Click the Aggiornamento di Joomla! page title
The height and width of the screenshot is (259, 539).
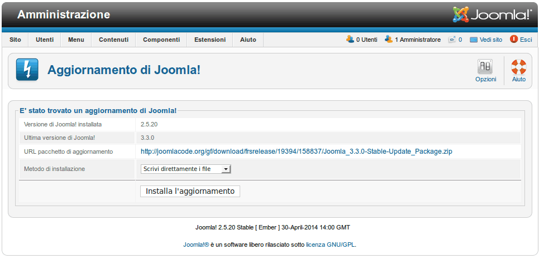click(124, 70)
